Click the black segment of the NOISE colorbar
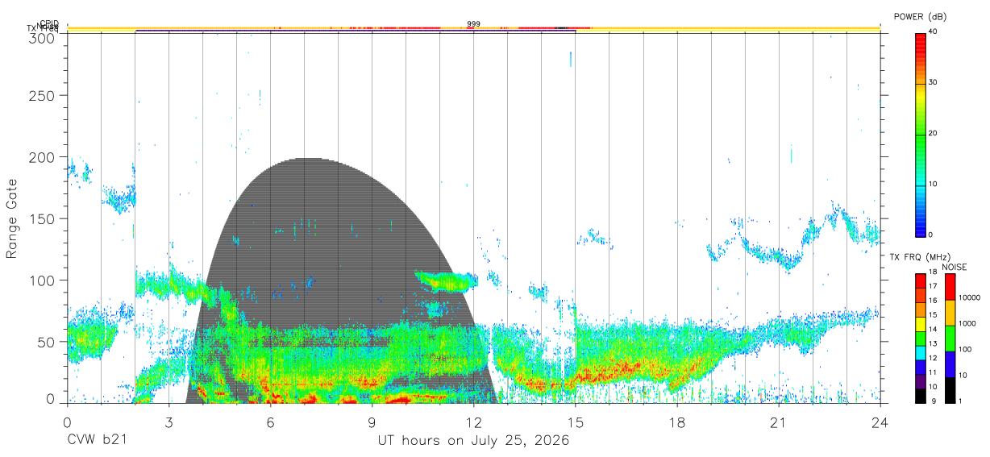 (949, 390)
